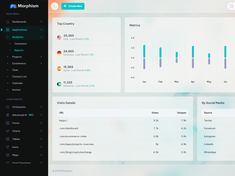Click the Tables sidebar icon
Screen dimensions: 235x176
pyautogui.click(x=8, y=139)
